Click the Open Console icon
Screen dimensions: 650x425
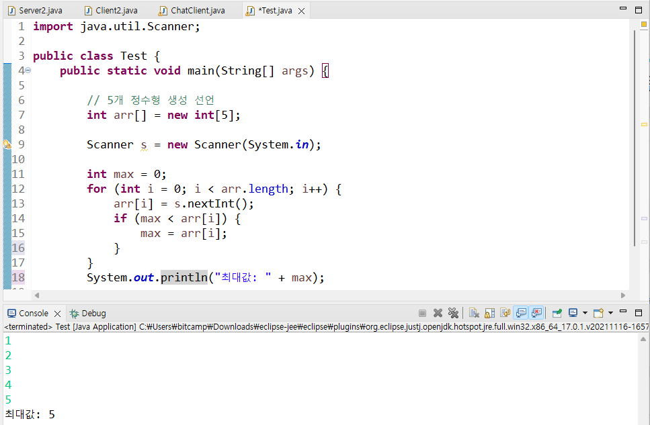point(598,313)
